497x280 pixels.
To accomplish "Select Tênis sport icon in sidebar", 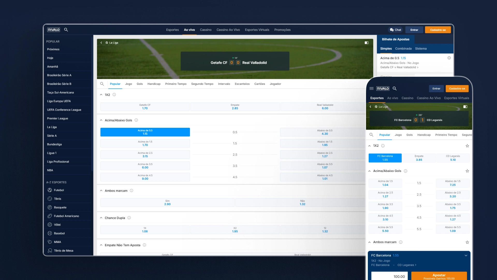I will 50,199.
